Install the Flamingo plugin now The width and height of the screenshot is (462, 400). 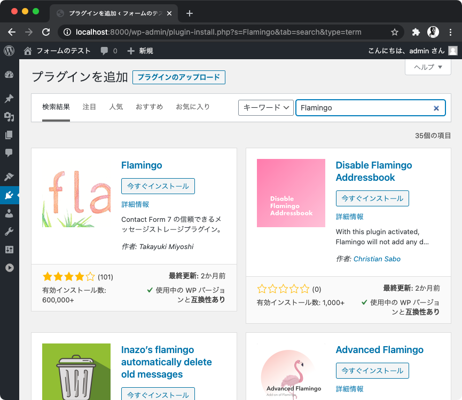[x=158, y=186]
